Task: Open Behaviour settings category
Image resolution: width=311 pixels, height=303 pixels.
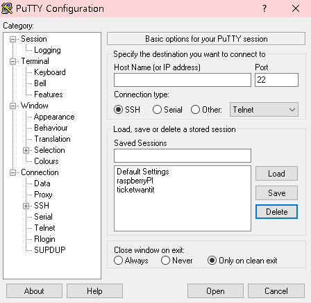Action: [51, 128]
